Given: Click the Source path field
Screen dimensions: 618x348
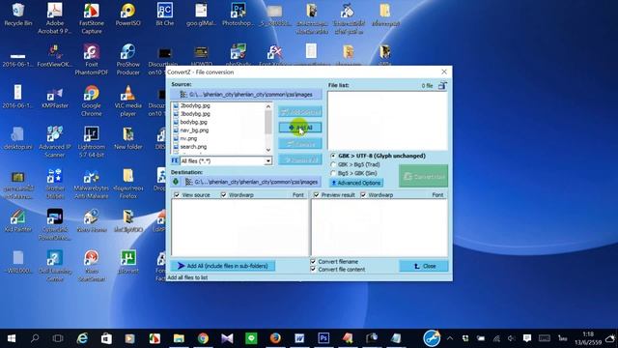Looking at the screenshot, I should click(x=246, y=95).
